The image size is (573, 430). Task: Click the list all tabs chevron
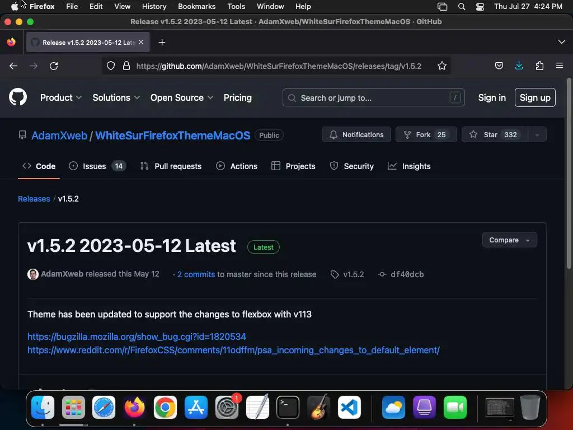pos(562,42)
